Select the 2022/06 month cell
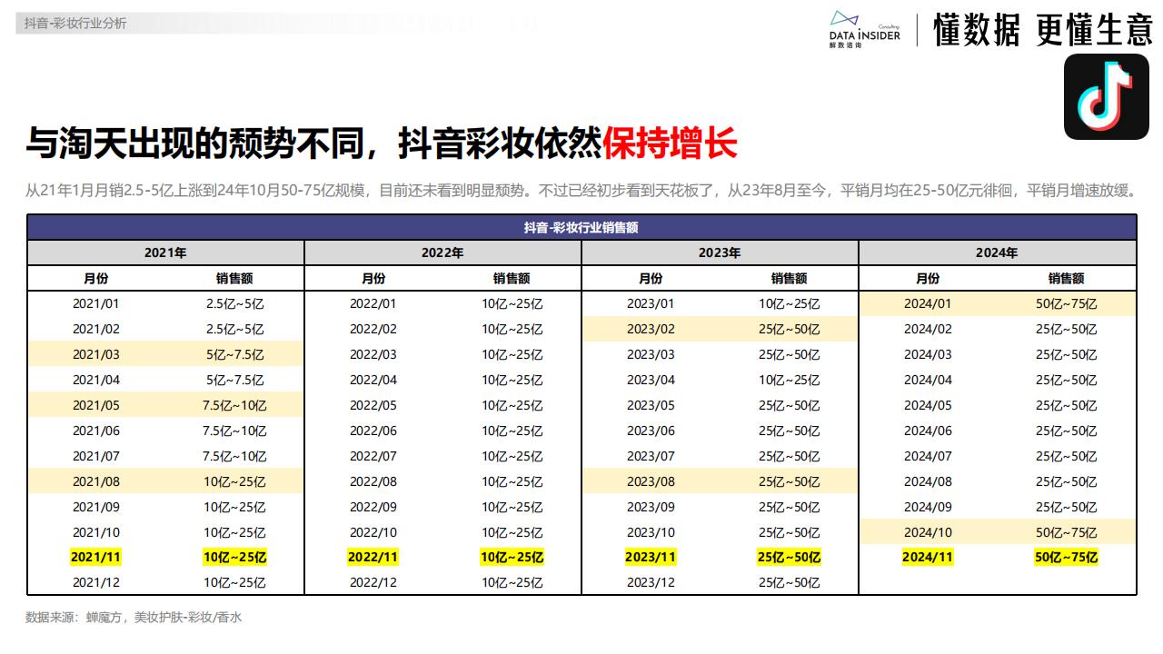Image resolution: width=1163 pixels, height=654 pixels. coord(373,431)
